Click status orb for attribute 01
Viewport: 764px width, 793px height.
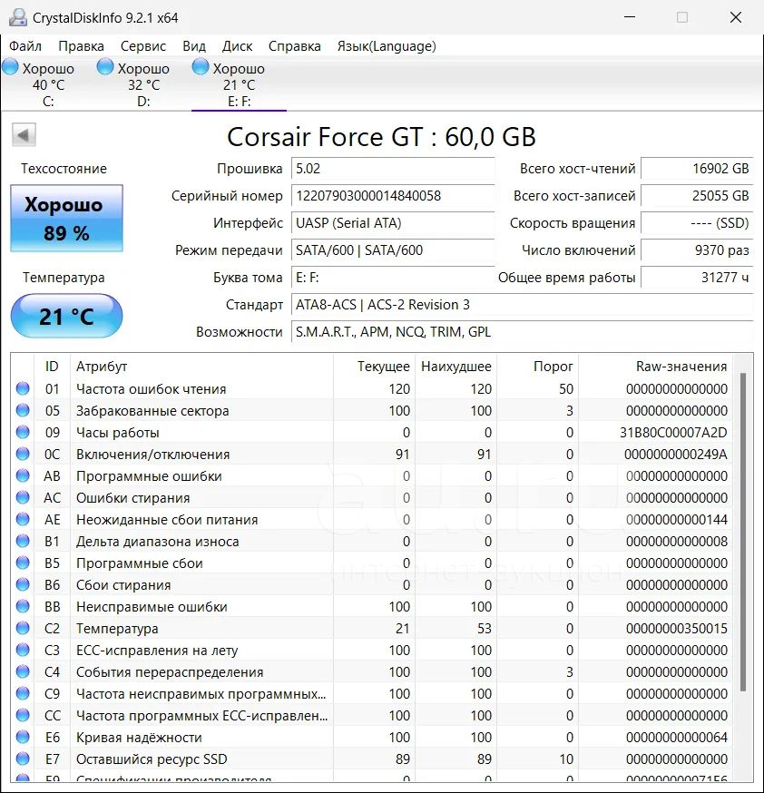[x=23, y=388]
